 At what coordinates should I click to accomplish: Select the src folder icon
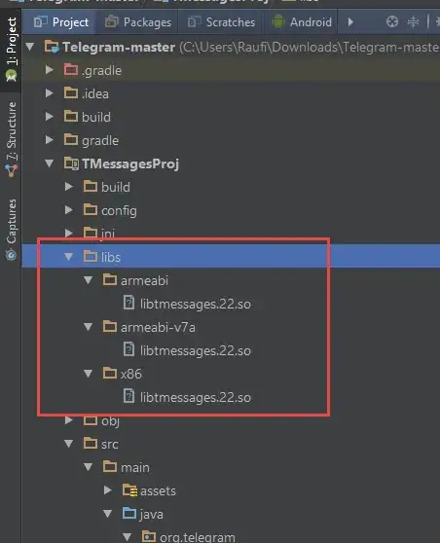tap(91, 443)
